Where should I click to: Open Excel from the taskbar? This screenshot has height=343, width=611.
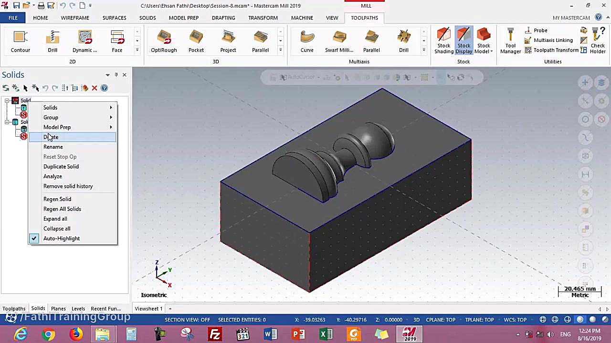327,334
